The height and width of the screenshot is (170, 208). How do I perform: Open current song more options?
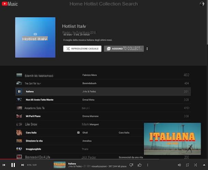148,165
